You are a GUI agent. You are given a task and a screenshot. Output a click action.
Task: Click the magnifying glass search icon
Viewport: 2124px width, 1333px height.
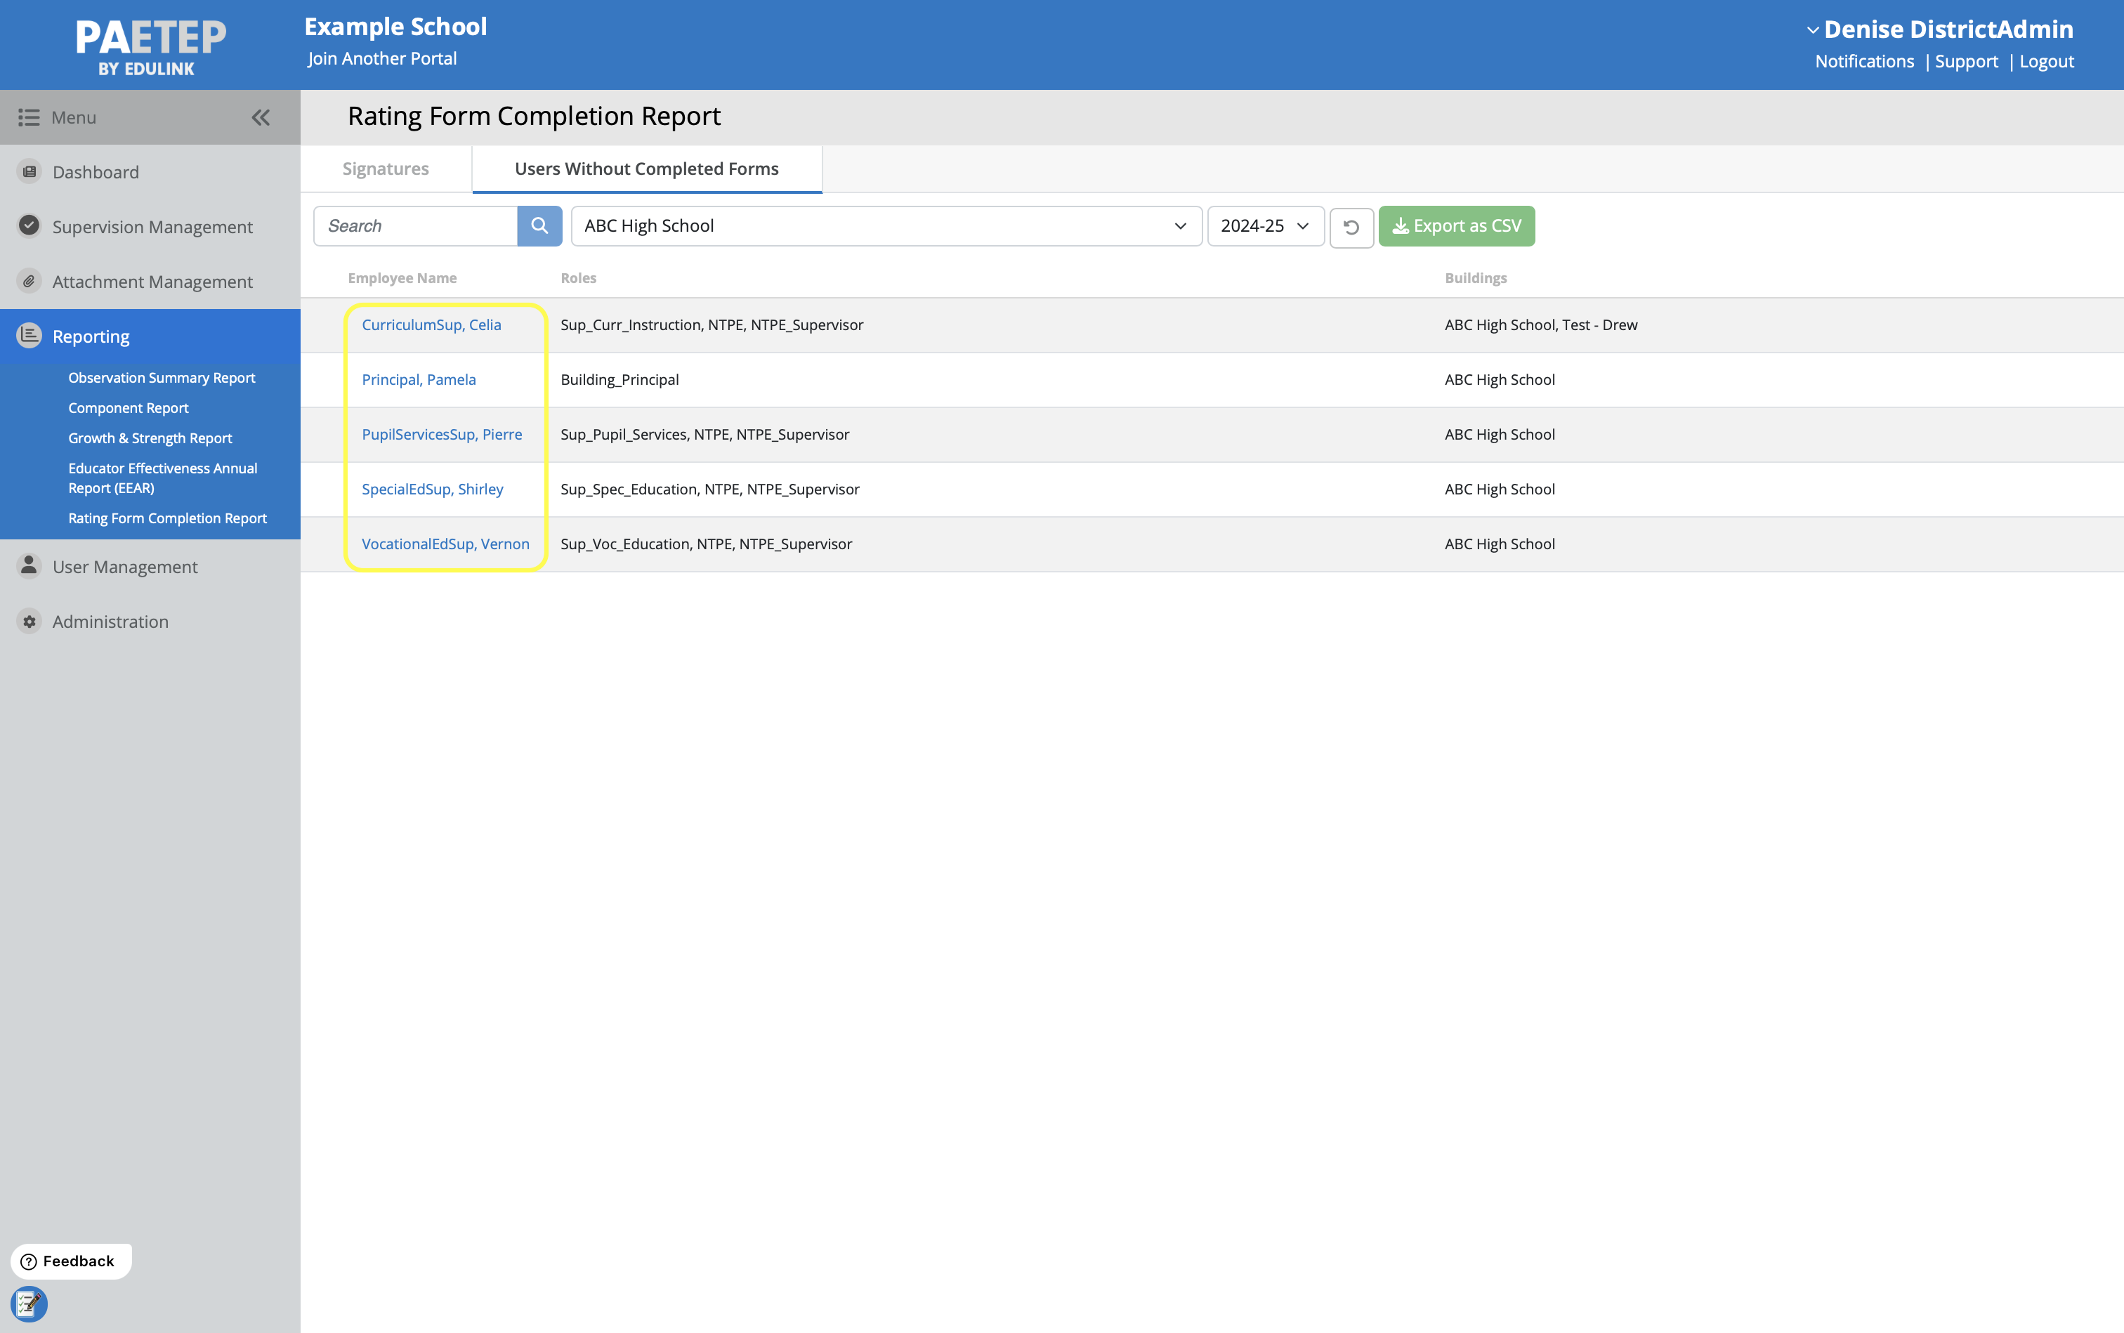(x=539, y=225)
